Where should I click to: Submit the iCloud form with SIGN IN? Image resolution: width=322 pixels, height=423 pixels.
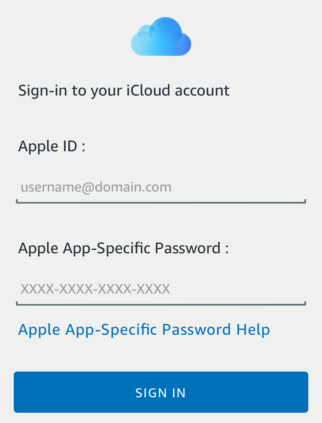click(x=161, y=392)
